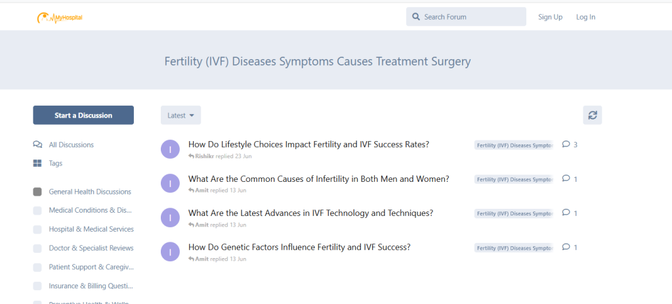The width and height of the screenshot is (672, 304).
Task: Select the General Health Discussions tag square
Action: [37, 192]
